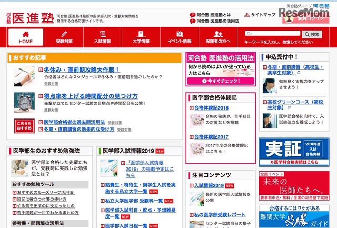
Task: Click the 実証 2018年度入試合格実績 banner
Action: coord(294,152)
